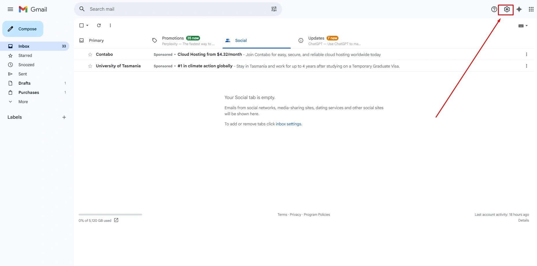Open the Support help icon
537x266 pixels.
[494, 9]
